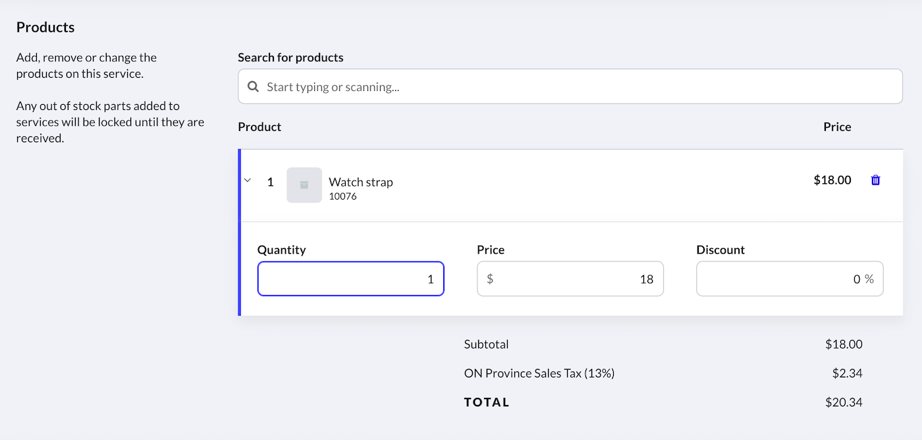Click the Product column header

[x=259, y=126]
